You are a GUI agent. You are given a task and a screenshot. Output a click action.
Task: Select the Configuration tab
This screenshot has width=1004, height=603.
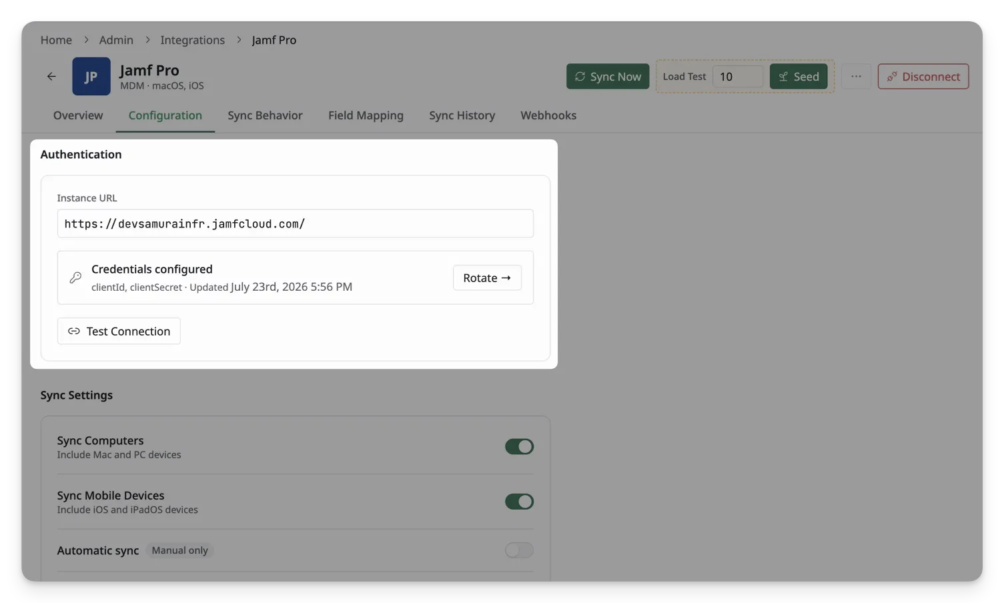[165, 115]
